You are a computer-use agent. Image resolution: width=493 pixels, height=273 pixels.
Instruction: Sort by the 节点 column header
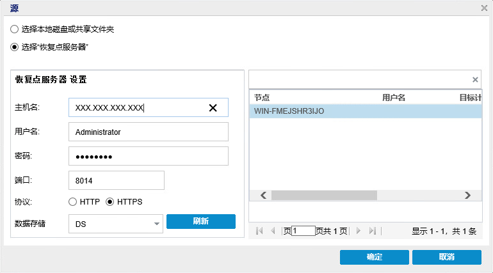pos(262,98)
